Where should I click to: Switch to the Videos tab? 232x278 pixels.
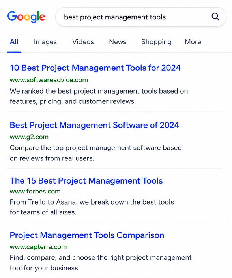[83, 42]
